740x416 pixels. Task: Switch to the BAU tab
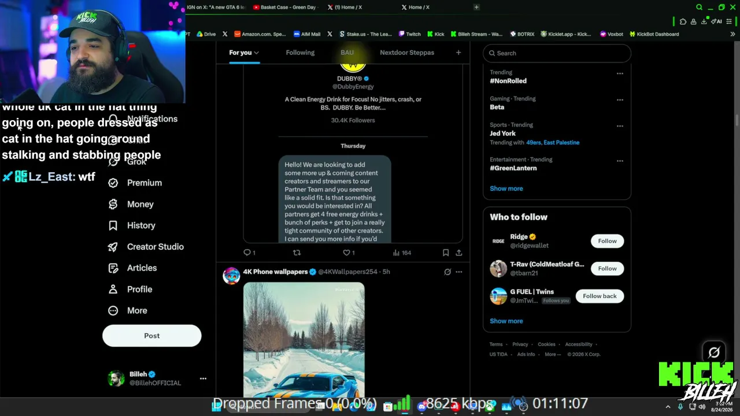[x=347, y=53]
